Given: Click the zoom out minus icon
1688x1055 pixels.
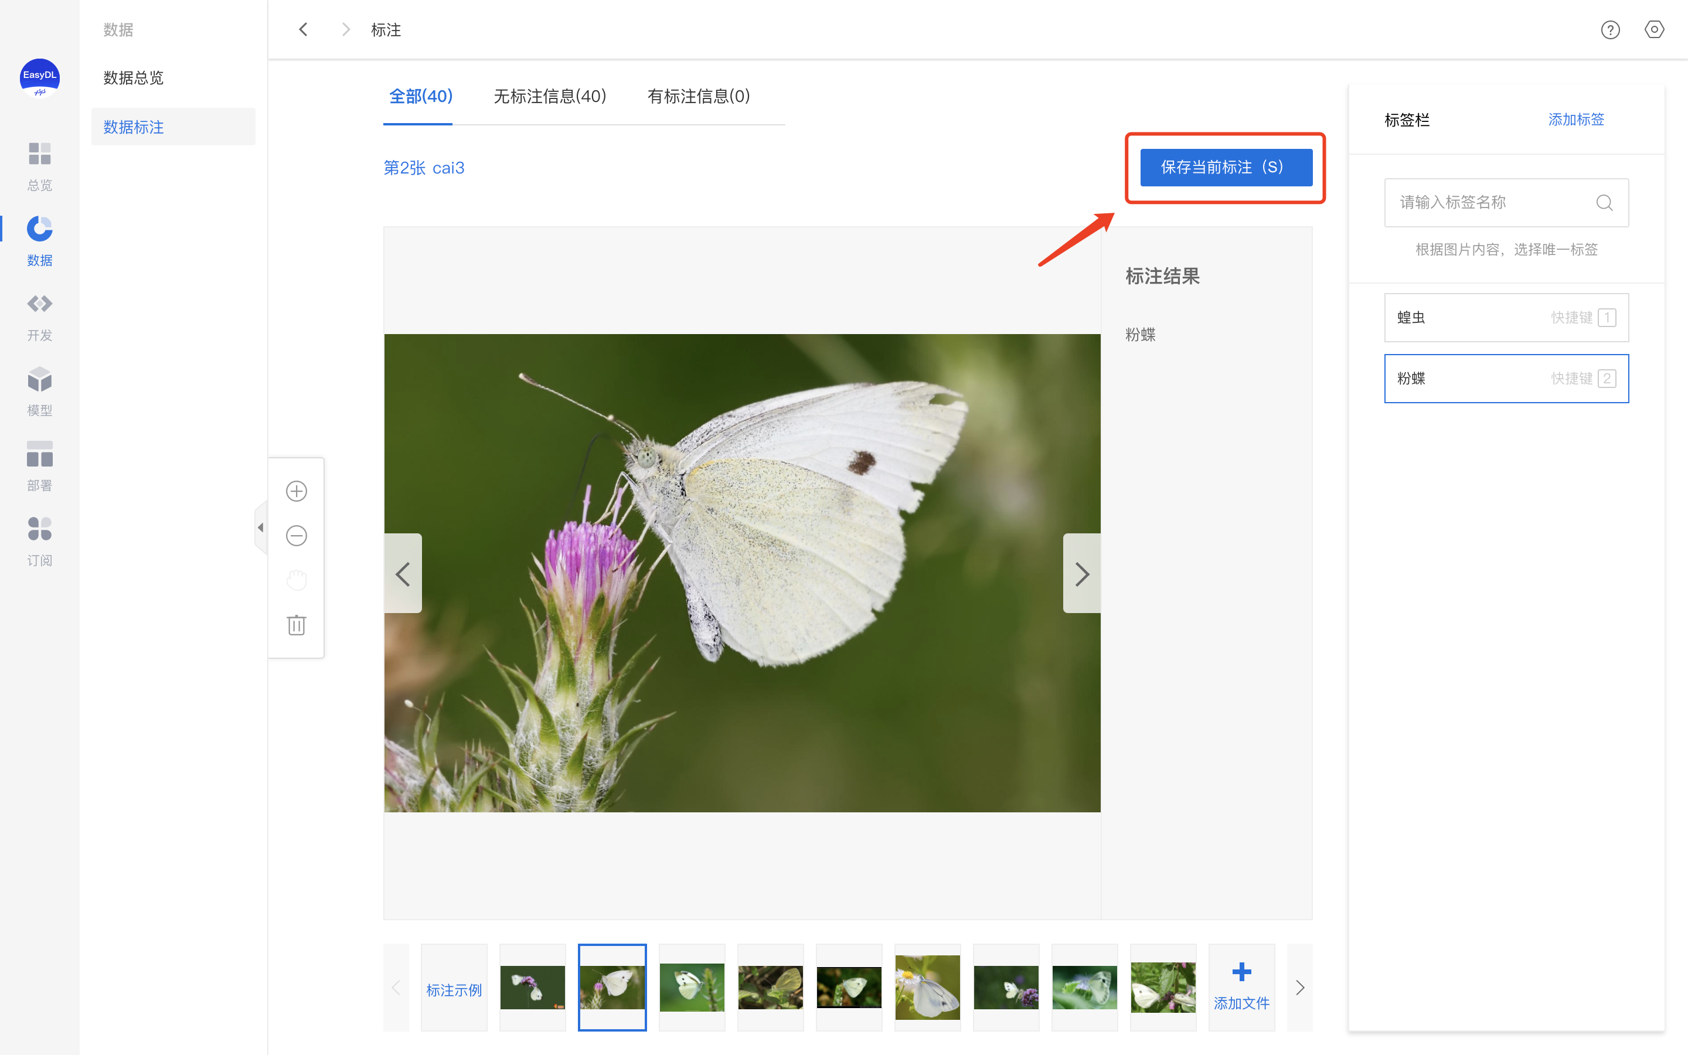Looking at the screenshot, I should point(297,536).
